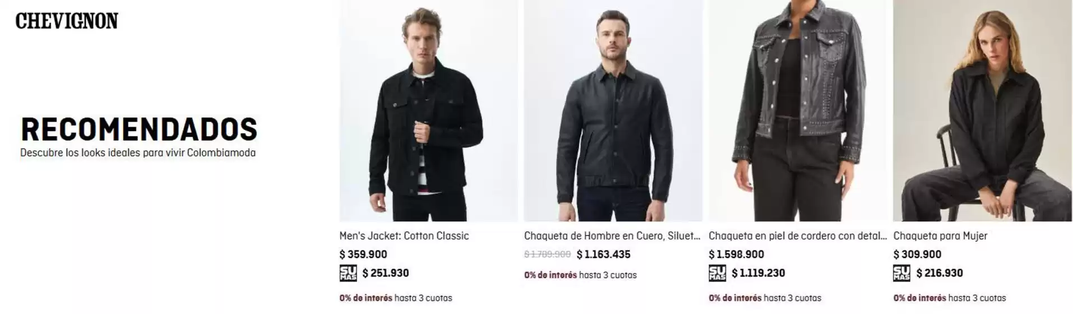This screenshot has height=314, width=1073.
Task: Click the RECOMENDADOS heading
Action: 139,130
